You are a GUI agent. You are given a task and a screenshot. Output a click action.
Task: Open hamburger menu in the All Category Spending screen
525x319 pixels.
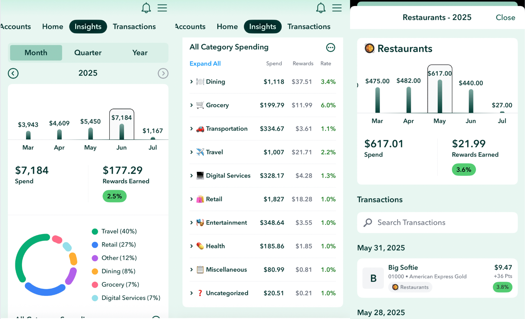coord(337,8)
